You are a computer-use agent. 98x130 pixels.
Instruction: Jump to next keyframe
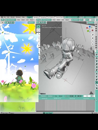pyautogui.click(x=78, y=96)
